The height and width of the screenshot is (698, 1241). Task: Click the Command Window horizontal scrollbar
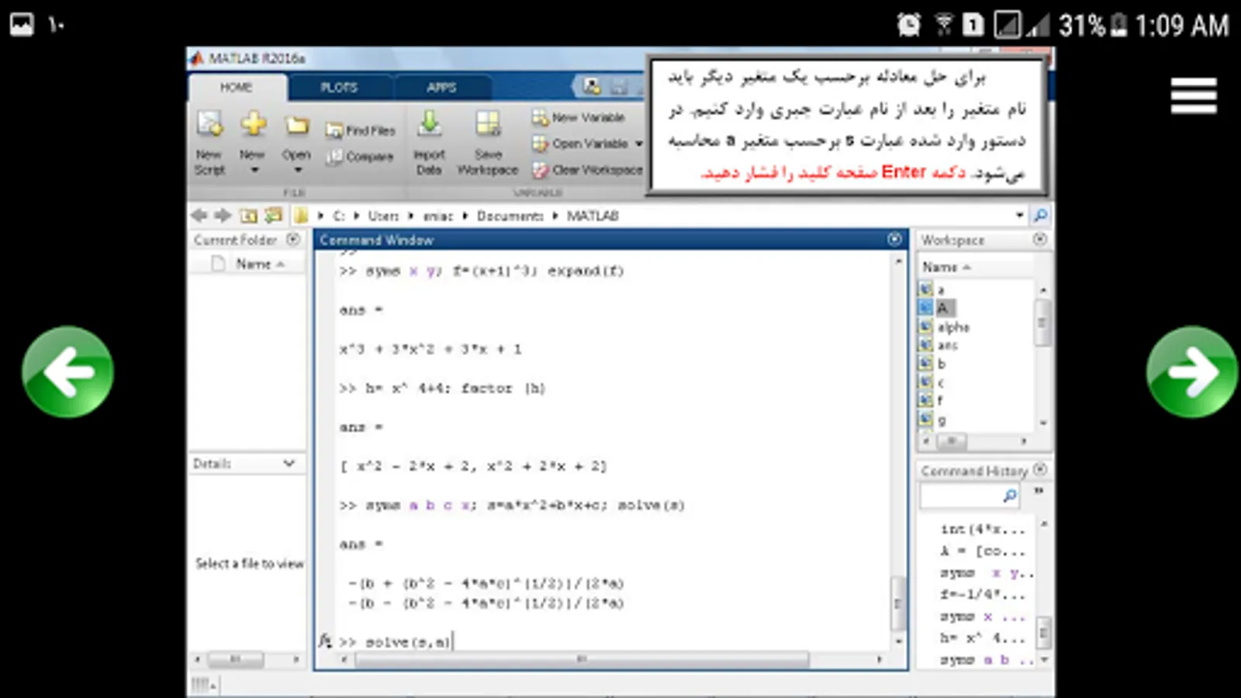582,659
